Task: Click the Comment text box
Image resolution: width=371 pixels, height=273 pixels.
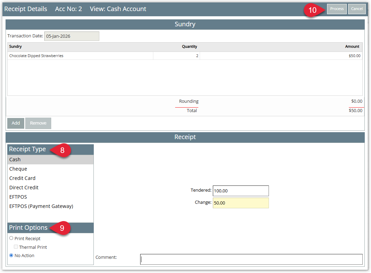Action: 251,260
